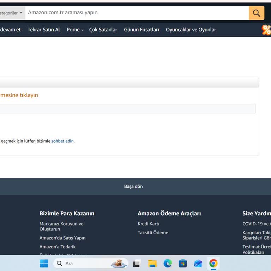Image resolution: width=271 pixels, height=271 pixels.
Task: Click the Windows Start icon
Action: 44,263
